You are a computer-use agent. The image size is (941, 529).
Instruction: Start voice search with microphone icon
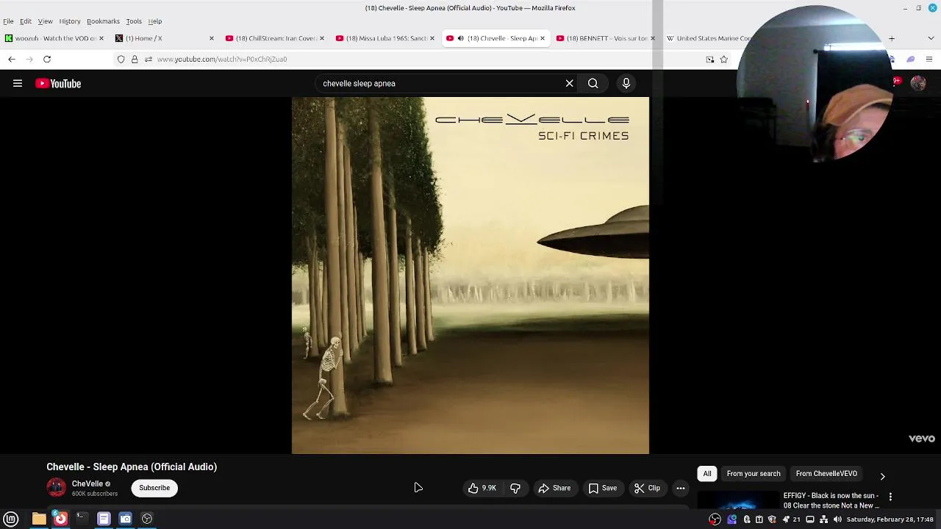tap(626, 84)
